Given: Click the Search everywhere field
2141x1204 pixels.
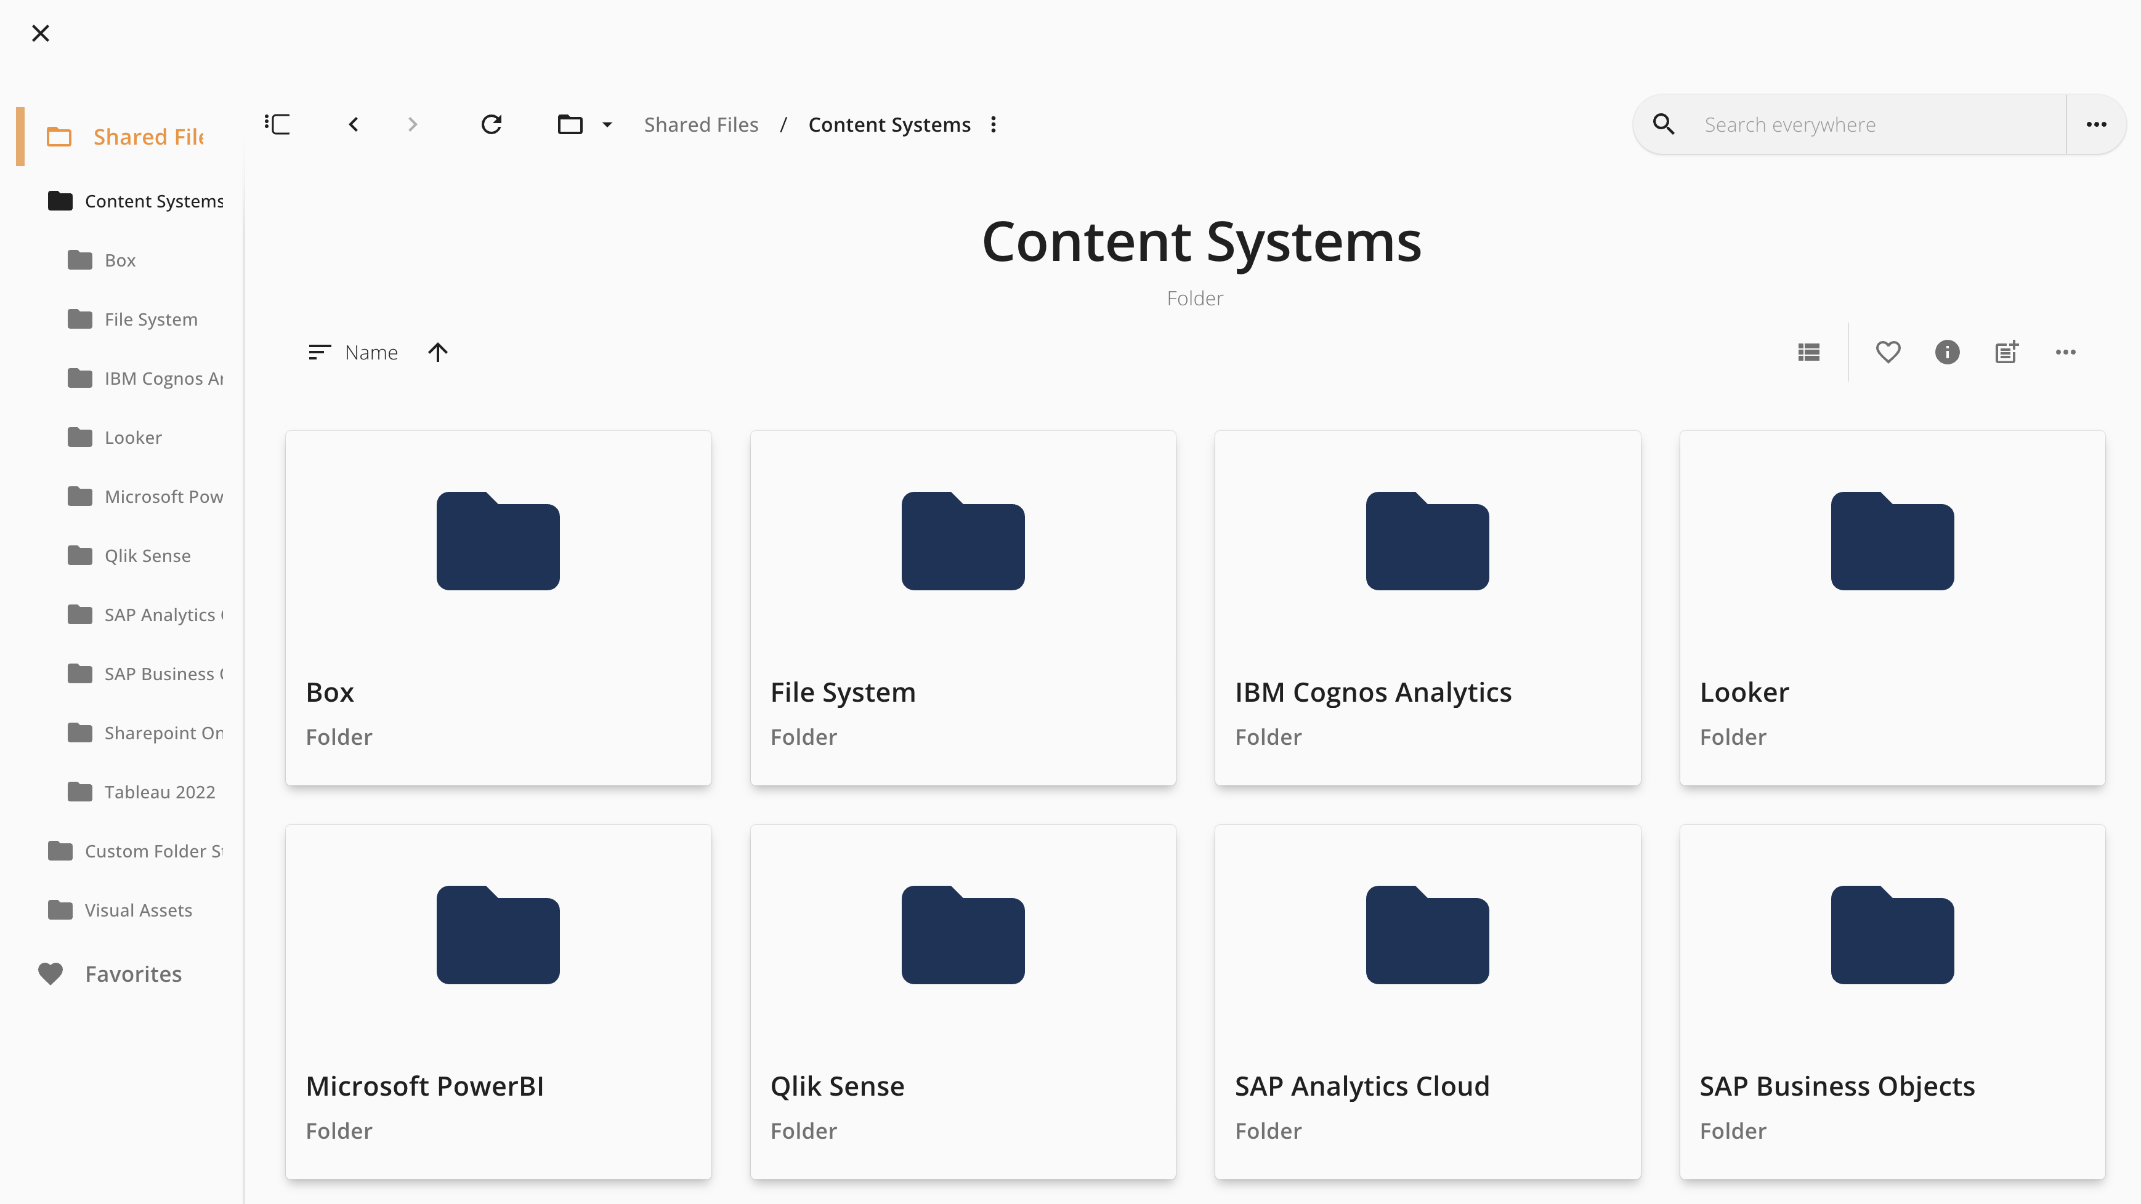Looking at the screenshot, I should tap(1870, 124).
